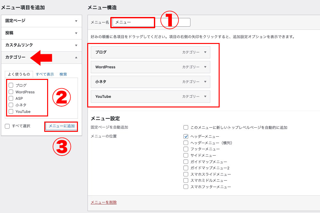Click the メニュー名 text field
Image resolution: width=320 pixels, height=213 pixels.
[151, 22]
